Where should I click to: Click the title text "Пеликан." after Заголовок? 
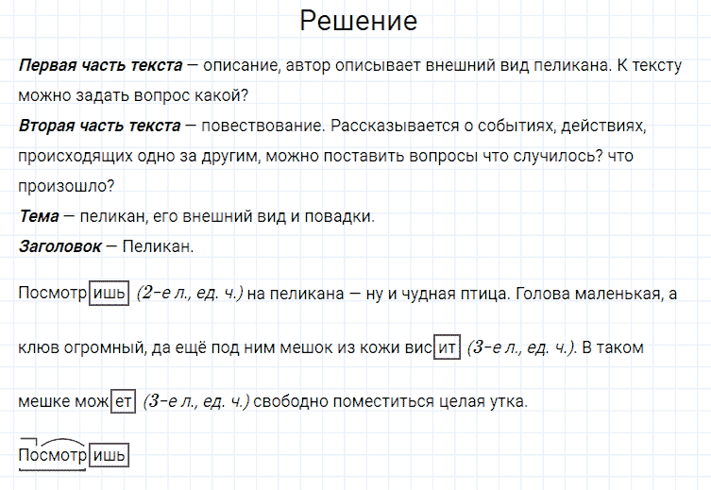click(x=157, y=246)
